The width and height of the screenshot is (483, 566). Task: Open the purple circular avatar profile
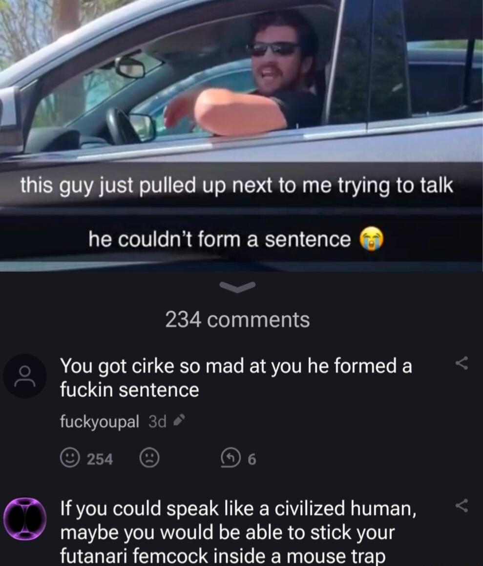(x=25, y=519)
